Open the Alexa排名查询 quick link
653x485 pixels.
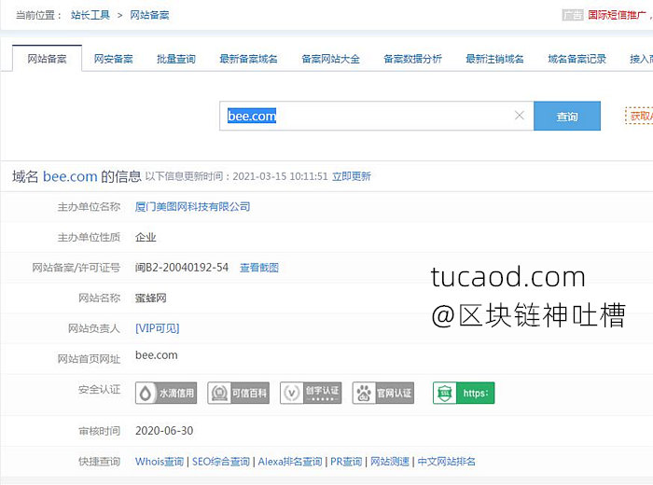pyautogui.click(x=290, y=462)
